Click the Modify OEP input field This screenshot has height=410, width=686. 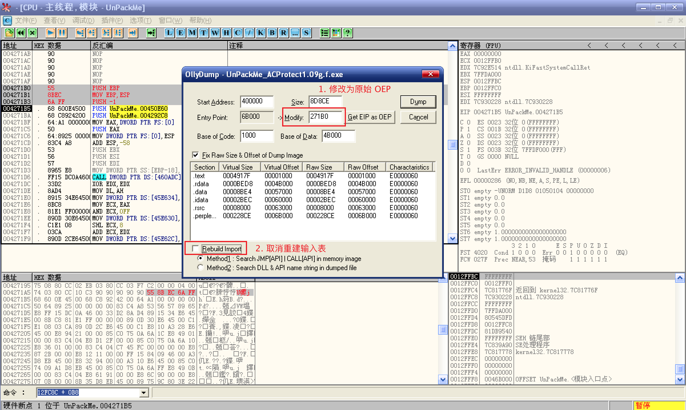tap(325, 117)
